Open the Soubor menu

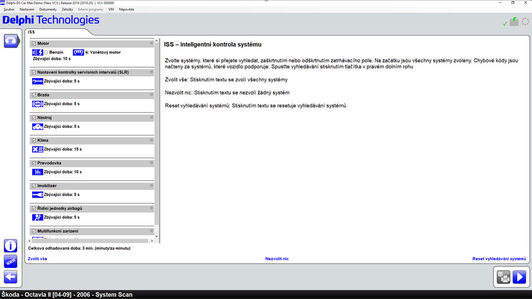tap(9, 9)
